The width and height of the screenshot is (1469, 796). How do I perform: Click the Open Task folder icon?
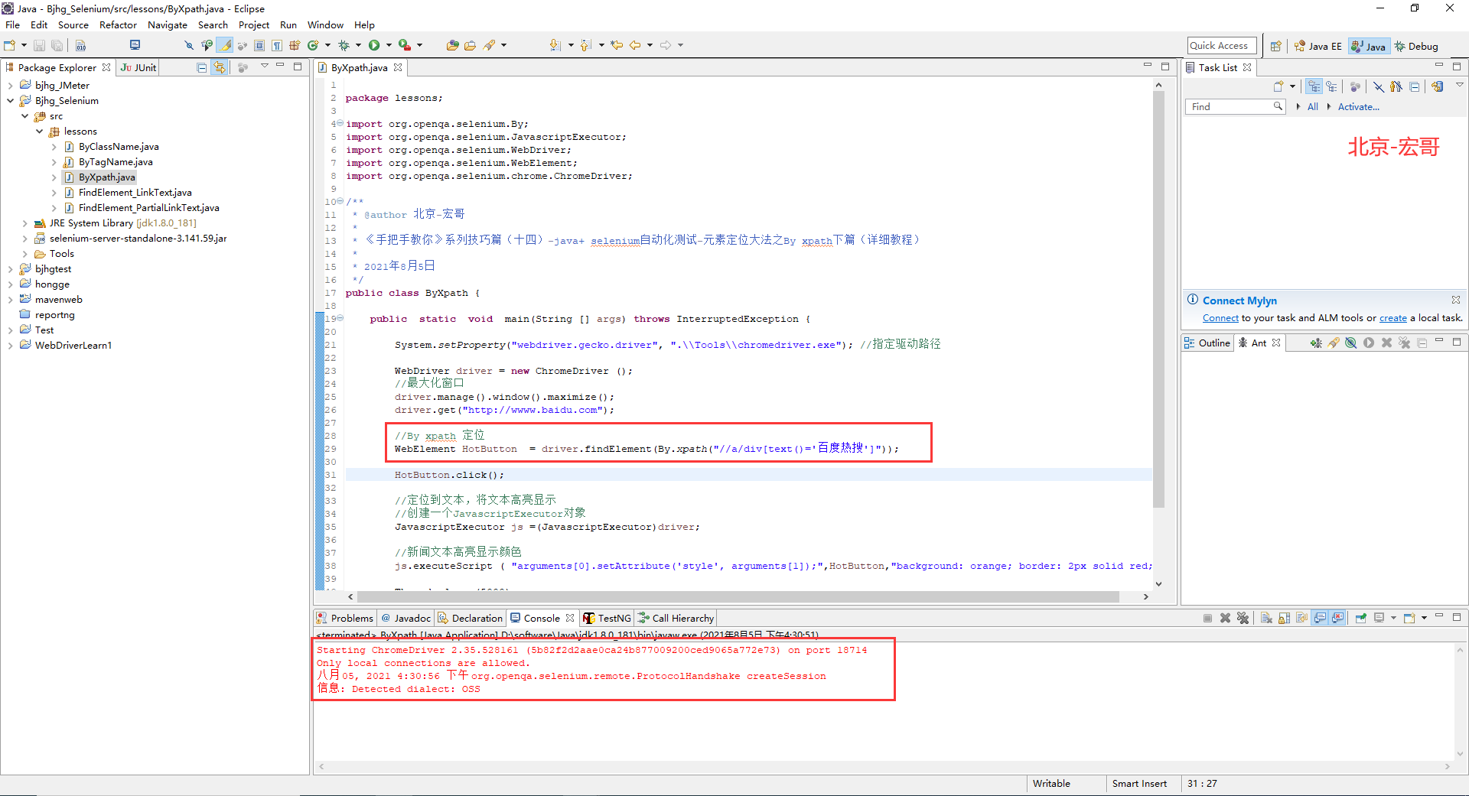tap(470, 45)
